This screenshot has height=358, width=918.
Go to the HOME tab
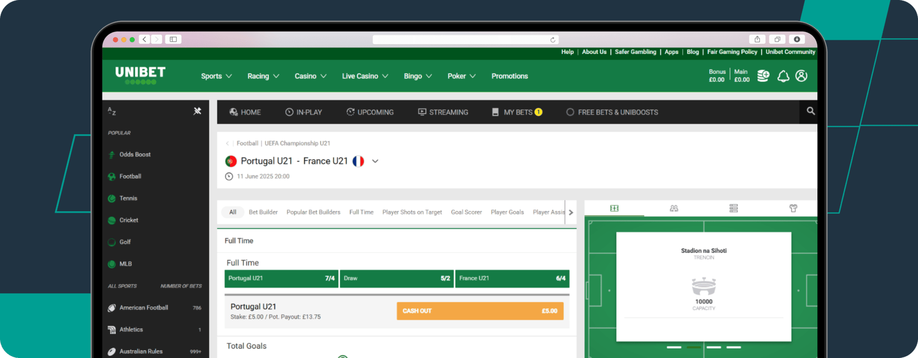(x=245, y=112)
